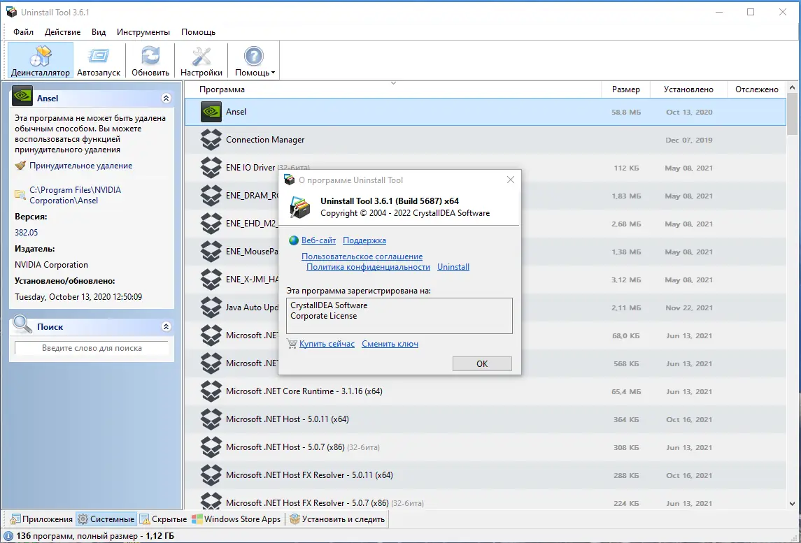
Task: Open the Деинсталлятор toolbar section
Action: [41, 60]
